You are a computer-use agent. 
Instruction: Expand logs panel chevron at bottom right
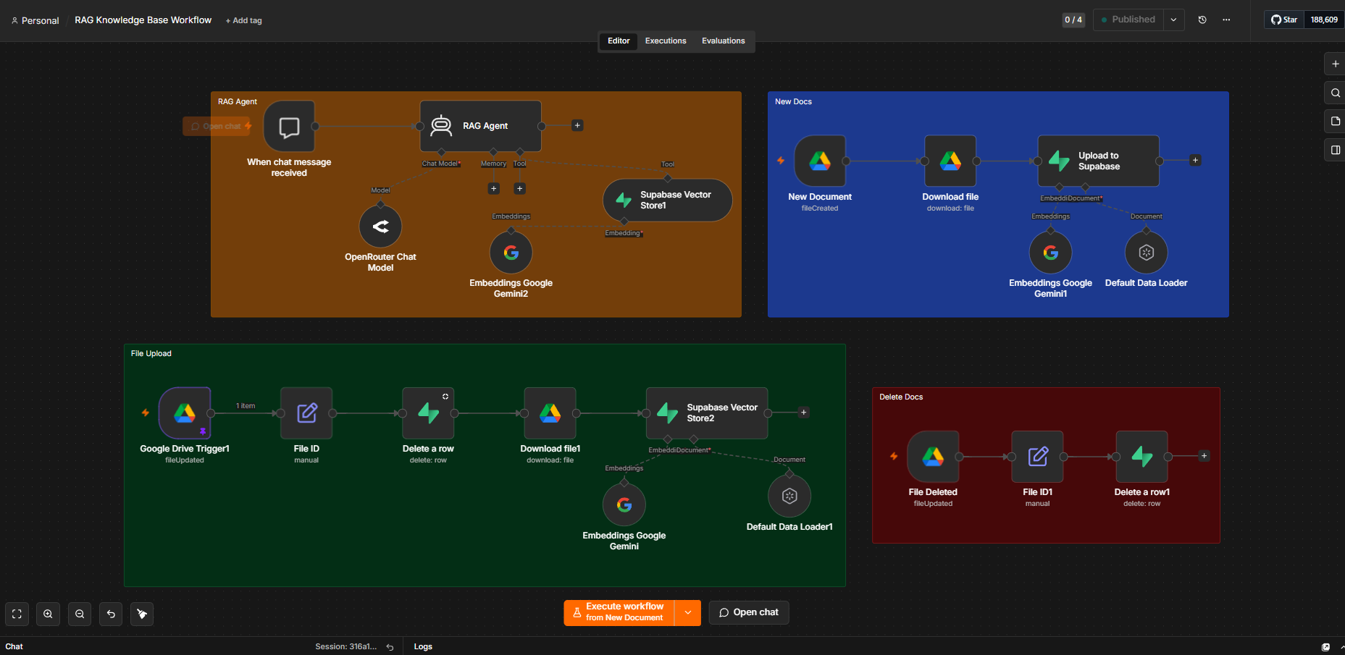point(1341,647)
